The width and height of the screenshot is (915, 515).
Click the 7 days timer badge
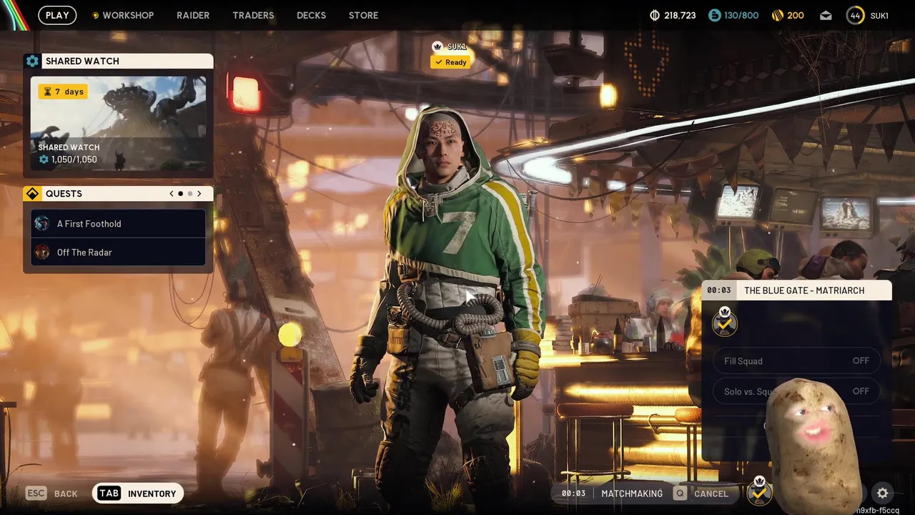(63, 92)
